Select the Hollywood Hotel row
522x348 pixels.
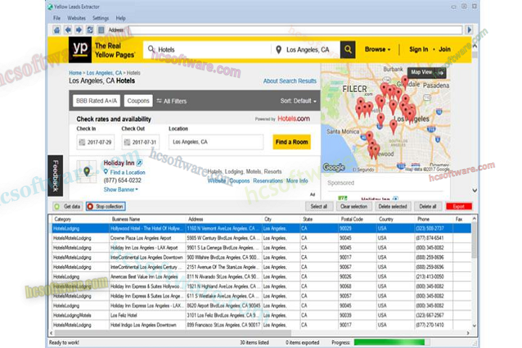261,228
